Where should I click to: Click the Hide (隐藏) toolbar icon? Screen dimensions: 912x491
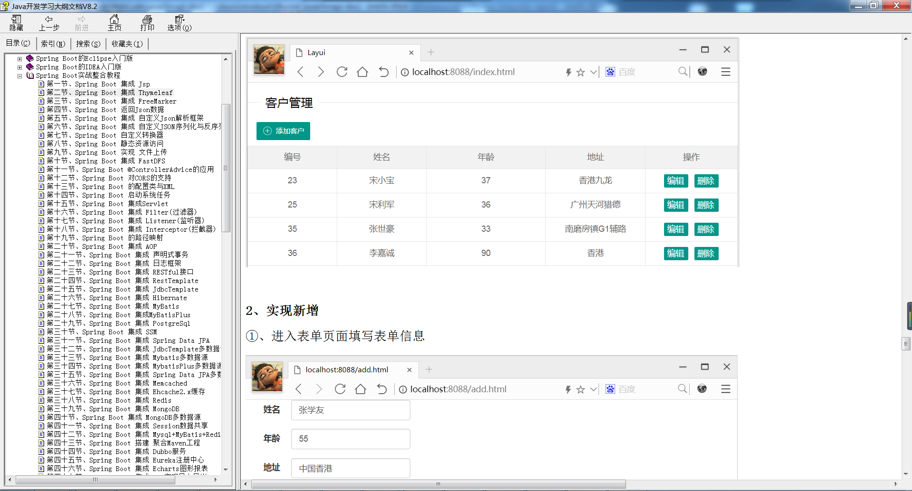coord(17,23)
